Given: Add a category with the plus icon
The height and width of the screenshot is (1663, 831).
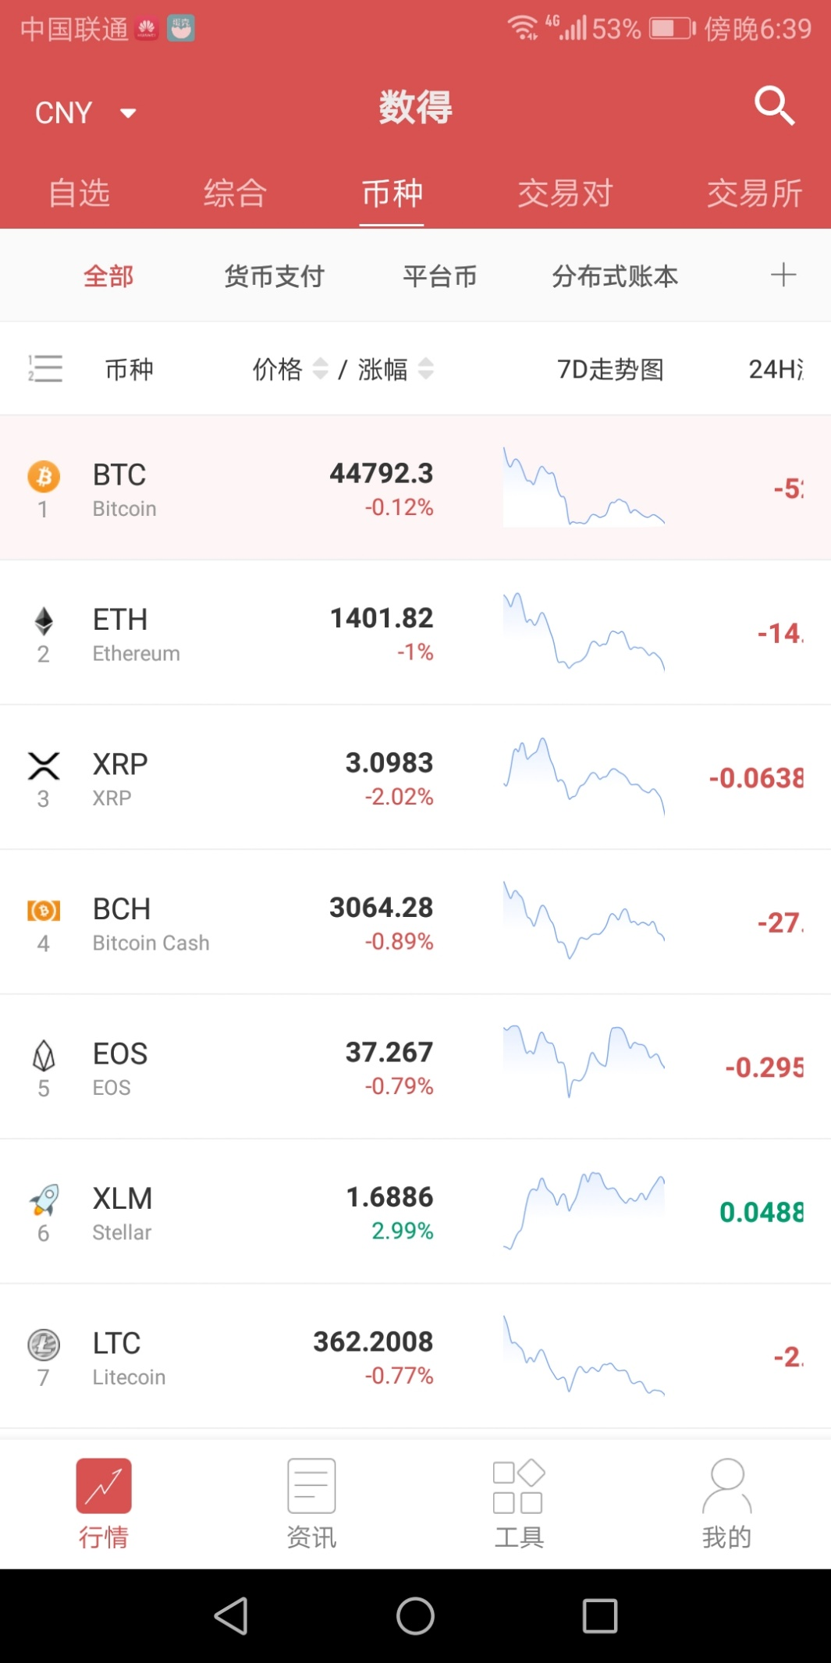Looking at the screenshot, I should (x=783, y=275).
